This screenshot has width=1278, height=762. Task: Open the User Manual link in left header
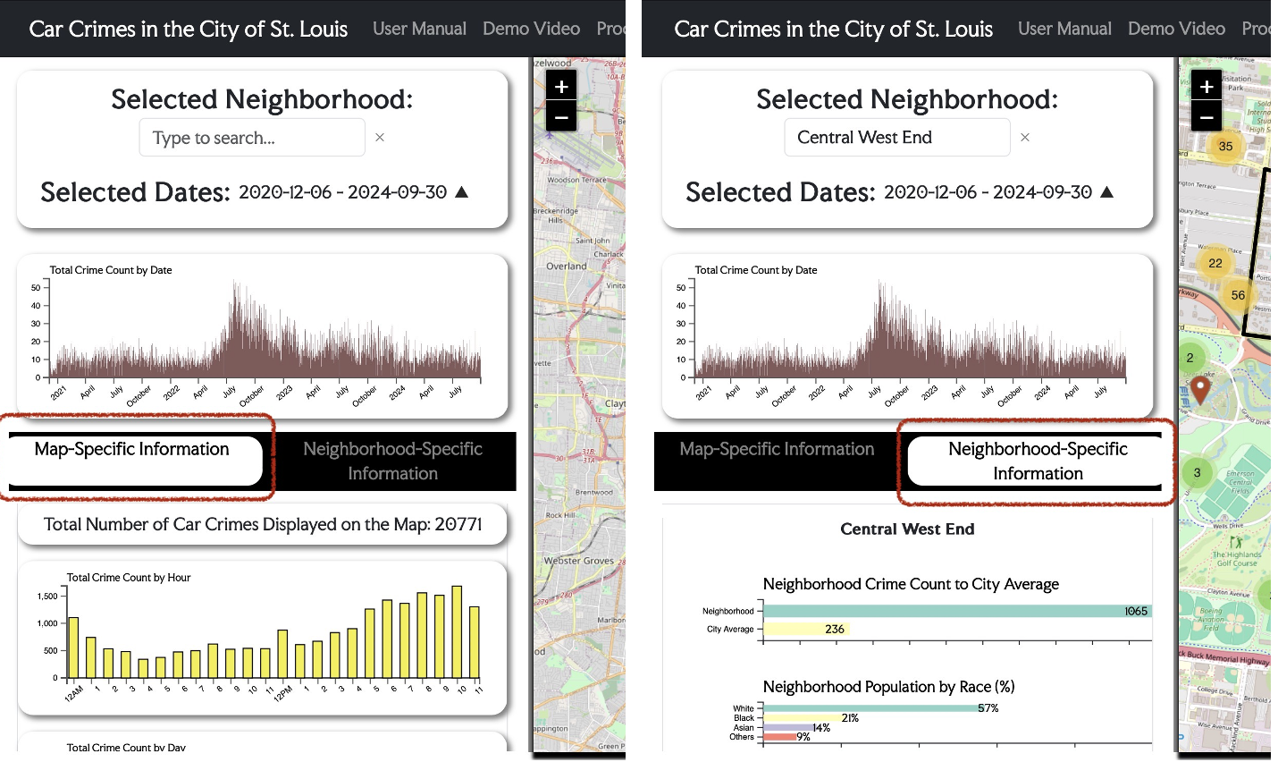pos(419,29)
